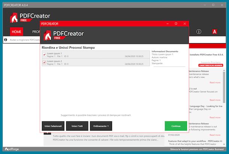Click Unisci Tutti button
Image resolution: width=229 pixels, height=154 pixels.
(x=77, y=126)
